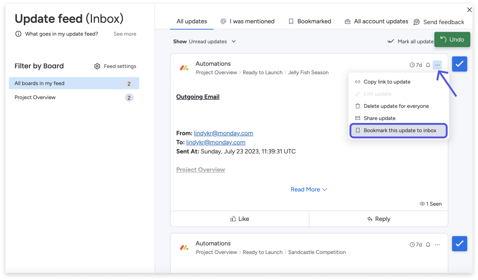Choose Bookmark this update to inbox
The width and height of the screenshot is (478, 280).
399,131
